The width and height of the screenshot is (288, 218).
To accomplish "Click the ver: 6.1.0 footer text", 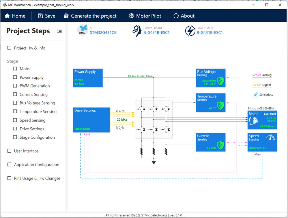I will 176,215.
